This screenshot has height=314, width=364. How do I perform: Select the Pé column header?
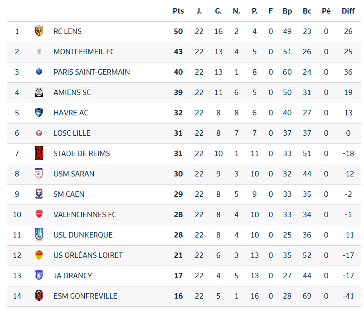pyautogui.click(x=326, y=11)
